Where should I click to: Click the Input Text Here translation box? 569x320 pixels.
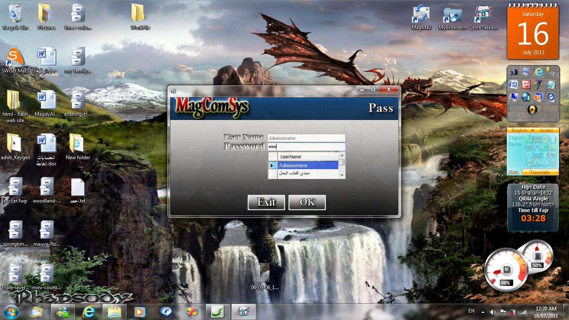click(533, 151)
